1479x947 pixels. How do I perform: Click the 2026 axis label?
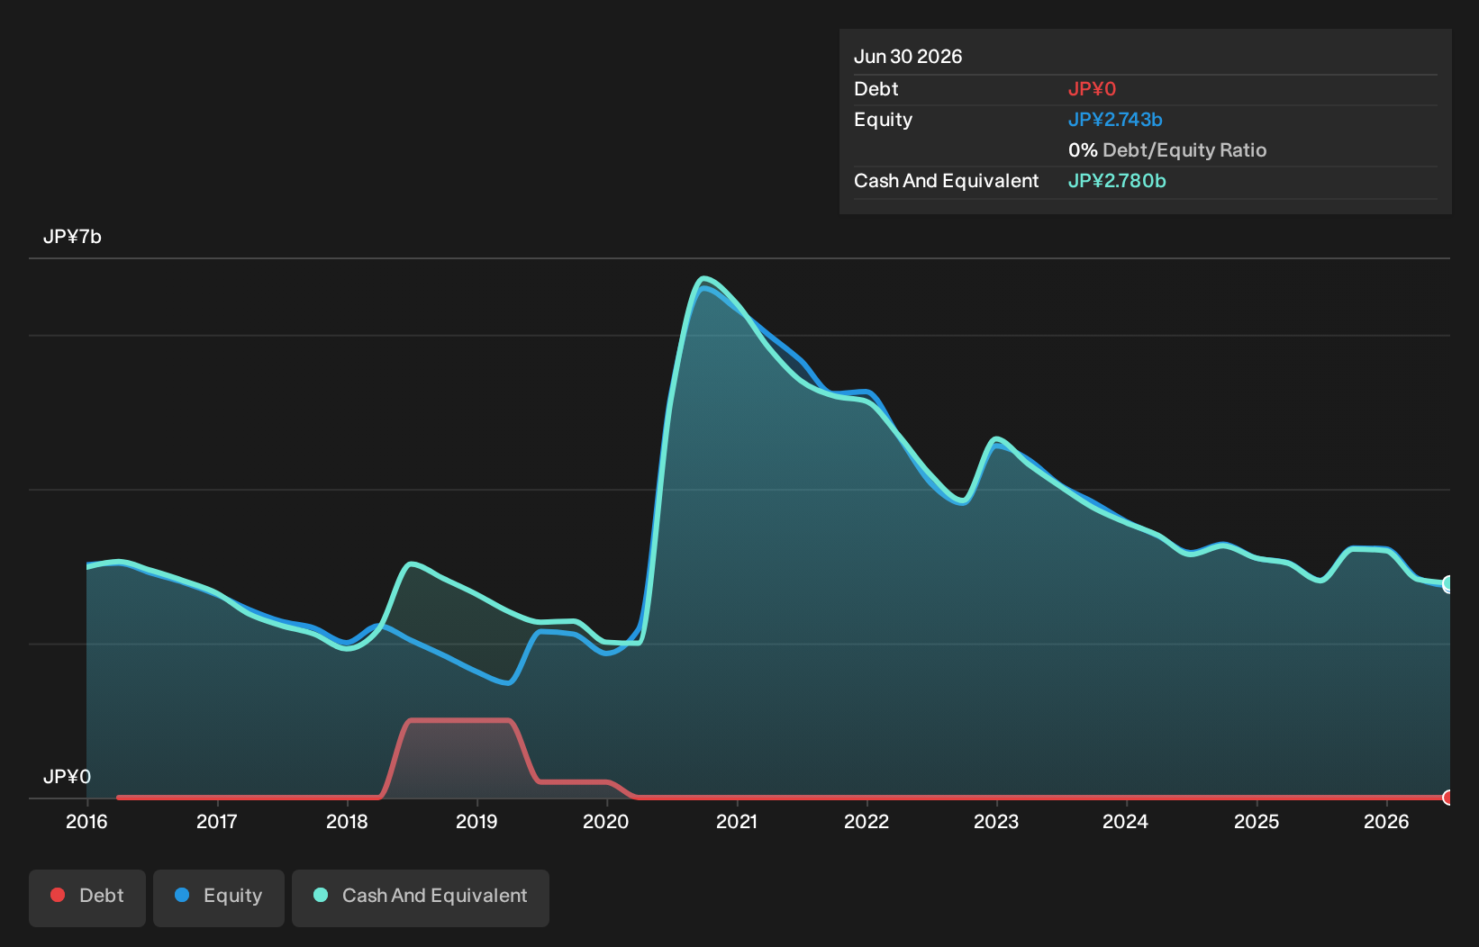[x=1386, y=821]
